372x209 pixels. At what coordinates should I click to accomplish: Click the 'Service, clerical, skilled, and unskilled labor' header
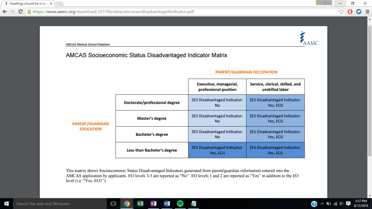(275, 87)
